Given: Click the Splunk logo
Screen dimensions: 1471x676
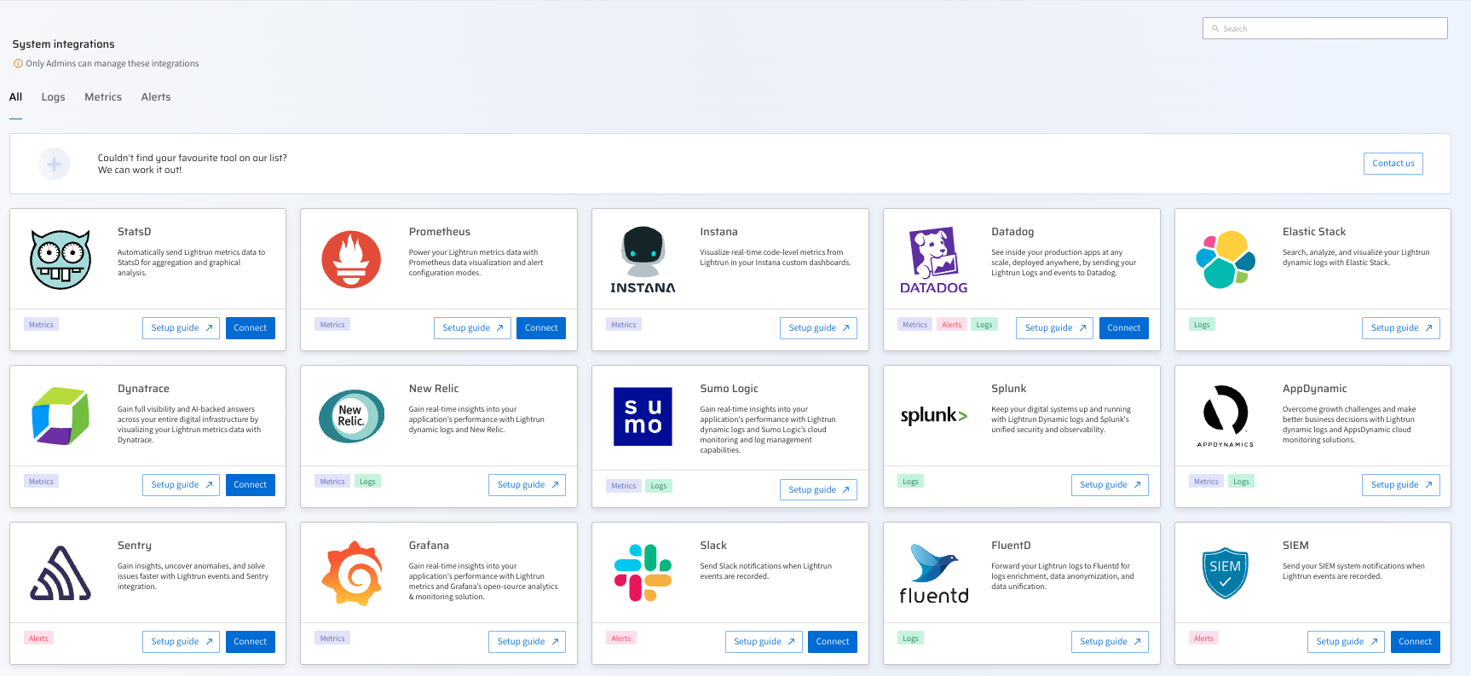Looking at the screenshot, I should [934, 416].
